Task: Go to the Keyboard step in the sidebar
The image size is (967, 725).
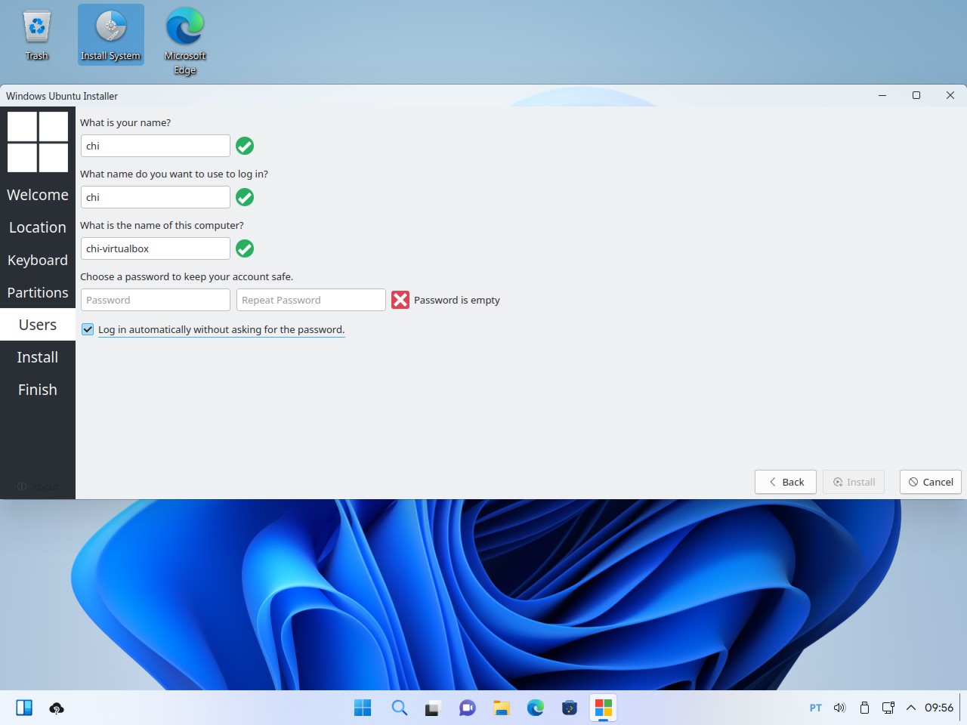Action: [x=38, y=260]
